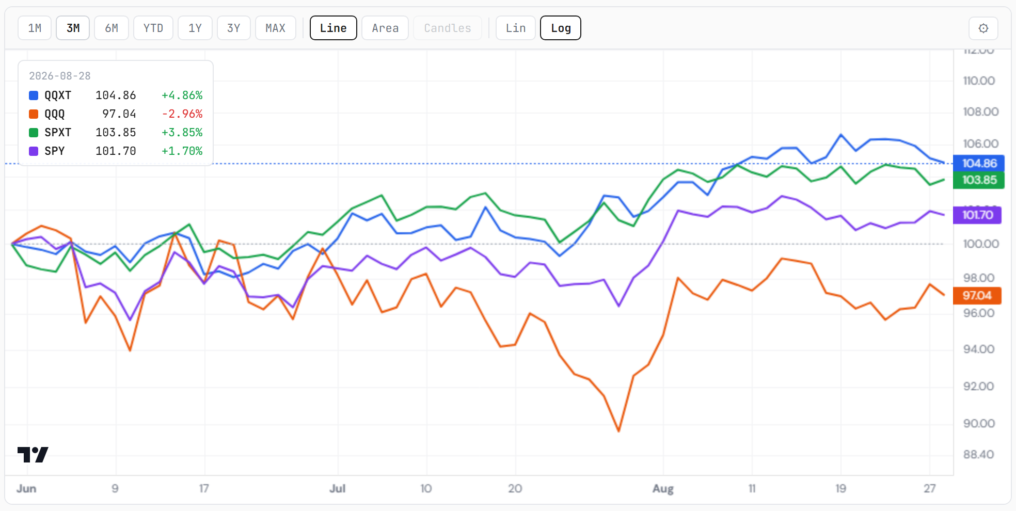This screenshot has height=511, width=1016.
Task: Choose the YTD range
Action: [153, 28]
